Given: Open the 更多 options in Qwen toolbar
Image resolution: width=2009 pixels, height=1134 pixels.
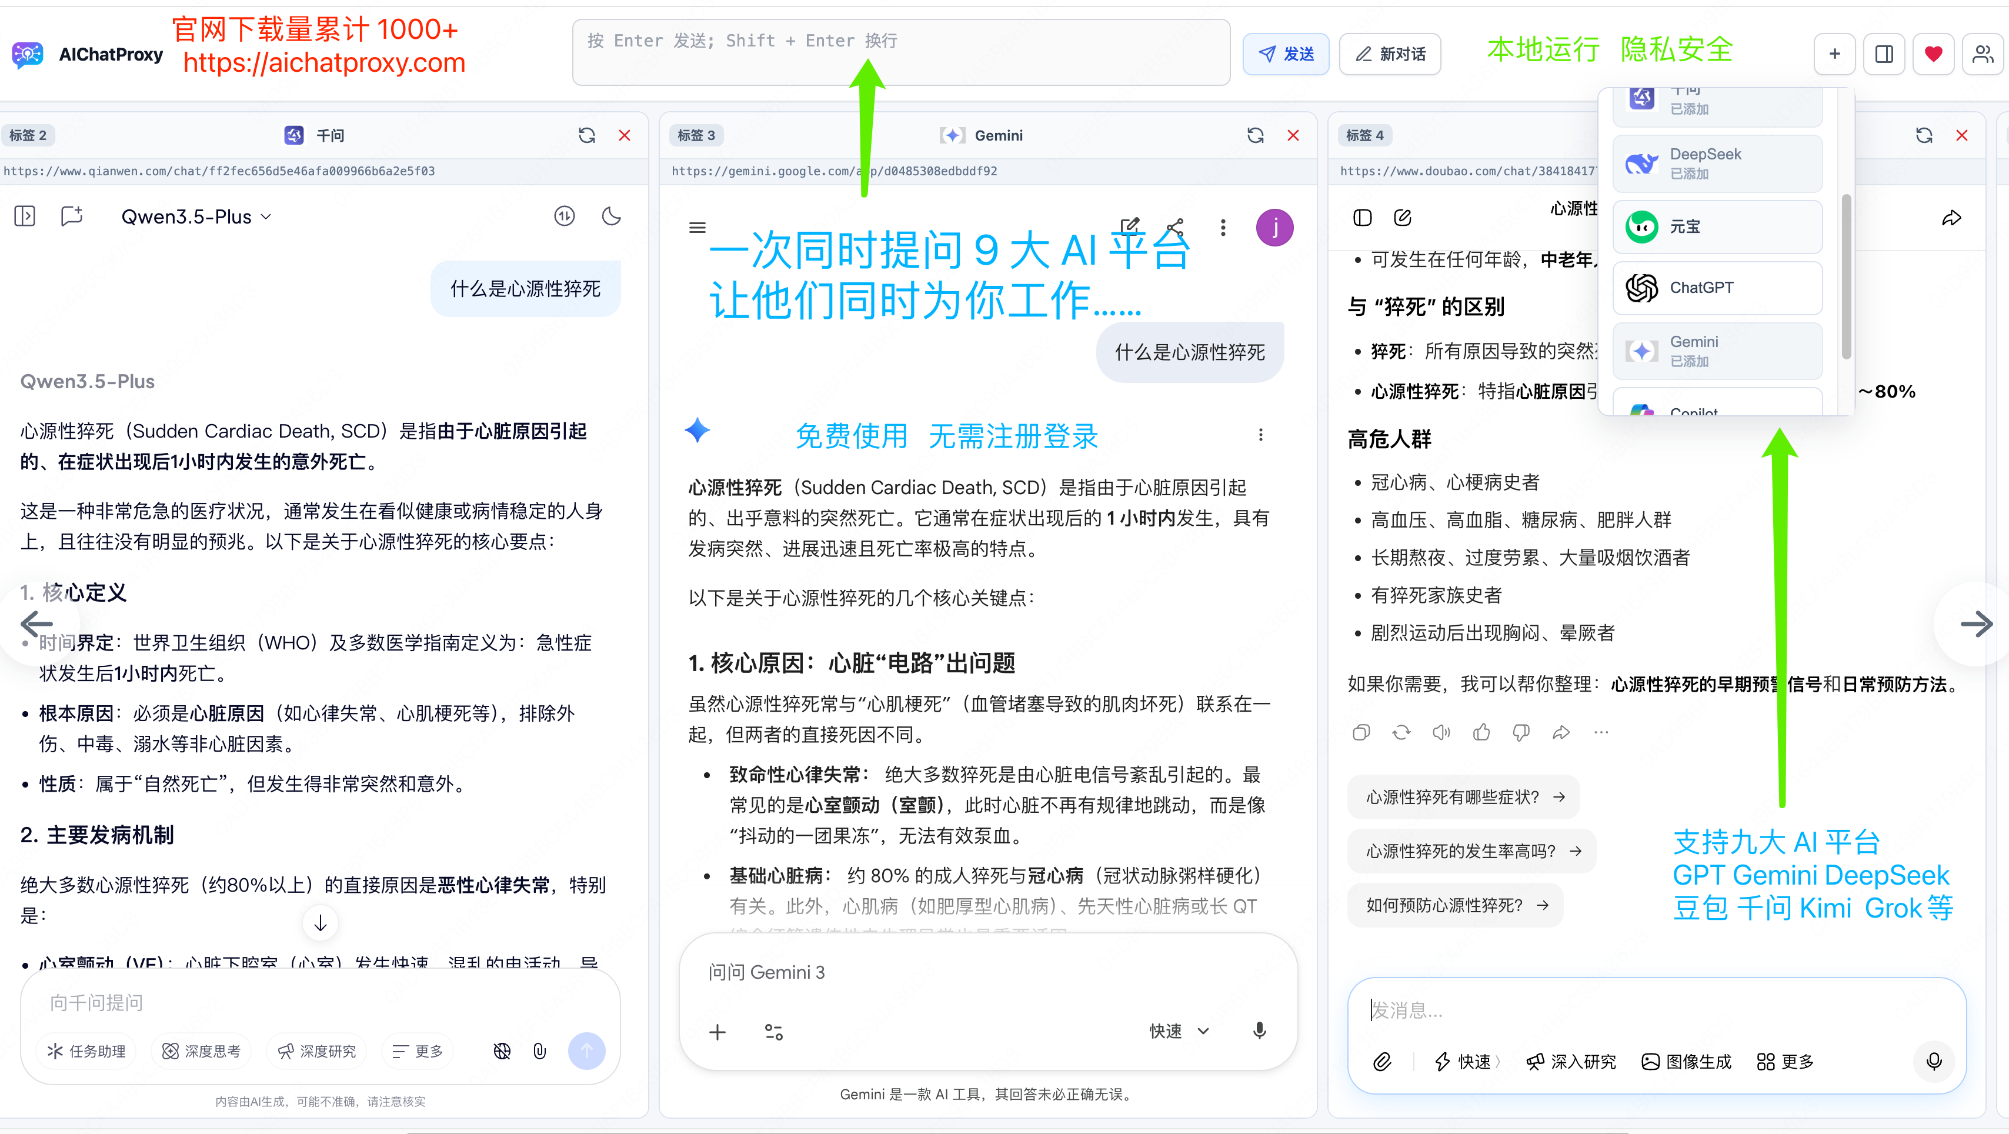Looking at the screenshot, I should coord(417,1050).
